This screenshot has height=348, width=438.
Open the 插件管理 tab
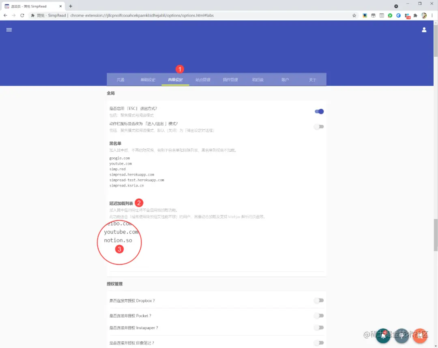coord(230,79)
